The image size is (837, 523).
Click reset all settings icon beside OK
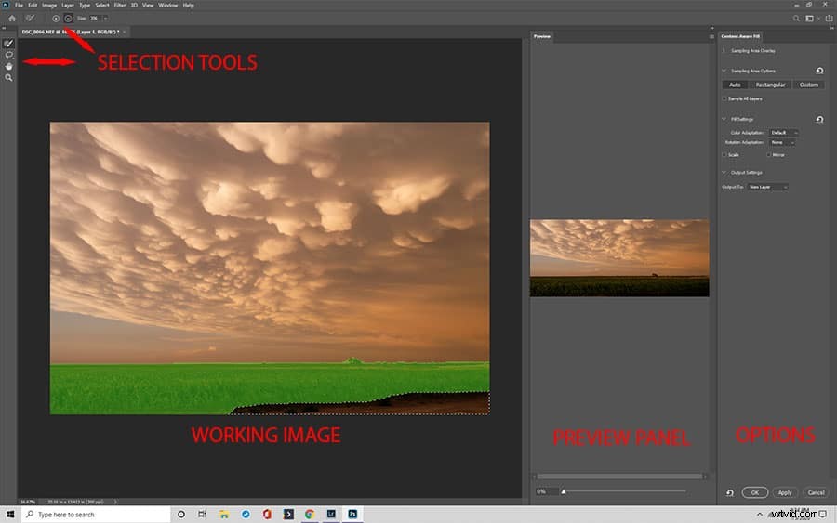[730, 492]
